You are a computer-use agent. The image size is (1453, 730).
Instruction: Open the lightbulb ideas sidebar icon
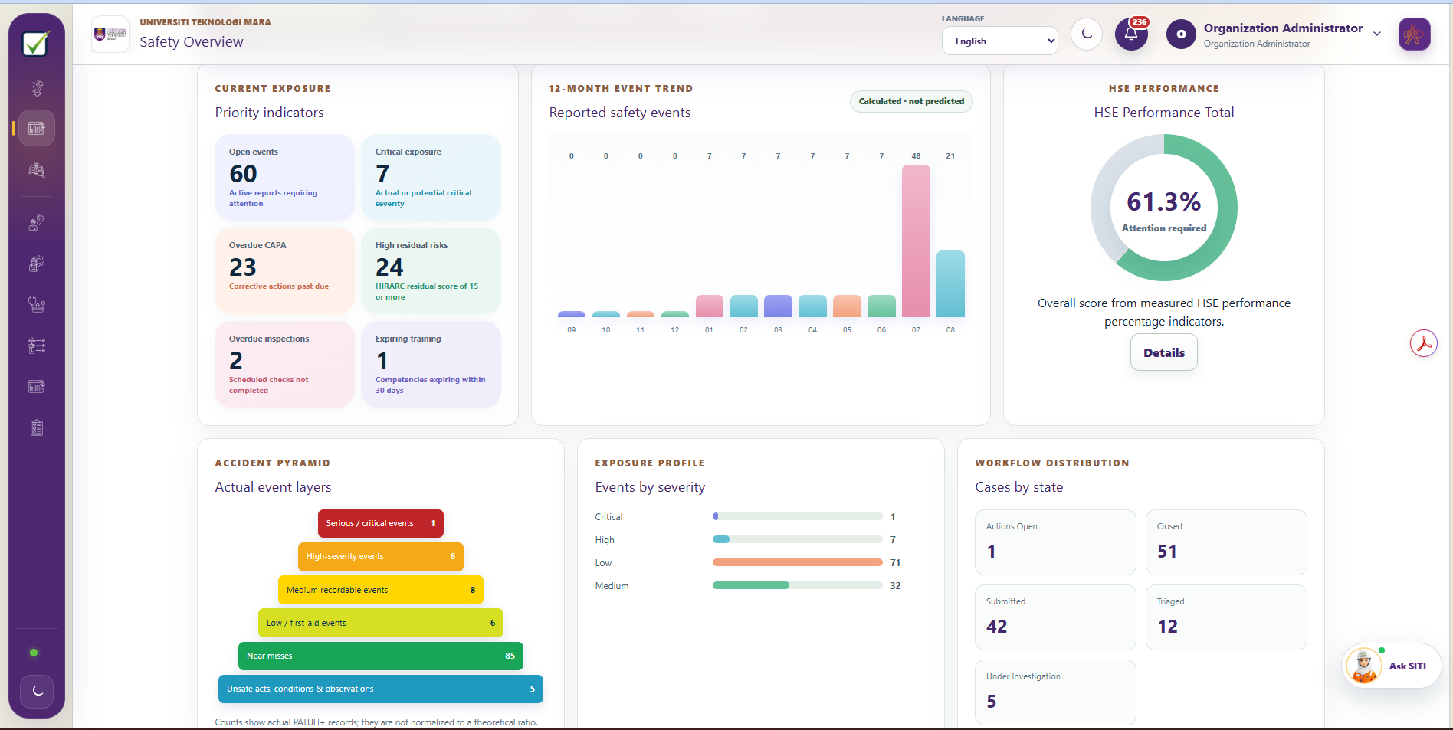(37, 88)
